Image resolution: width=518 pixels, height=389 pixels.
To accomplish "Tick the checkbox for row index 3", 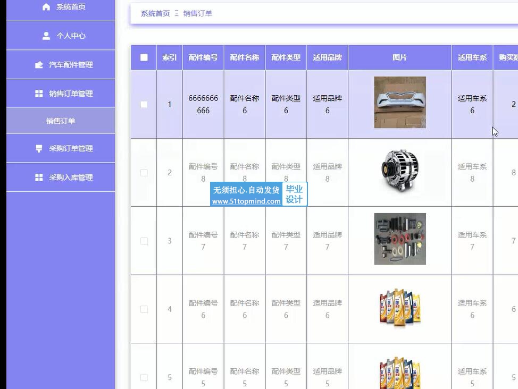I will 144,241.
